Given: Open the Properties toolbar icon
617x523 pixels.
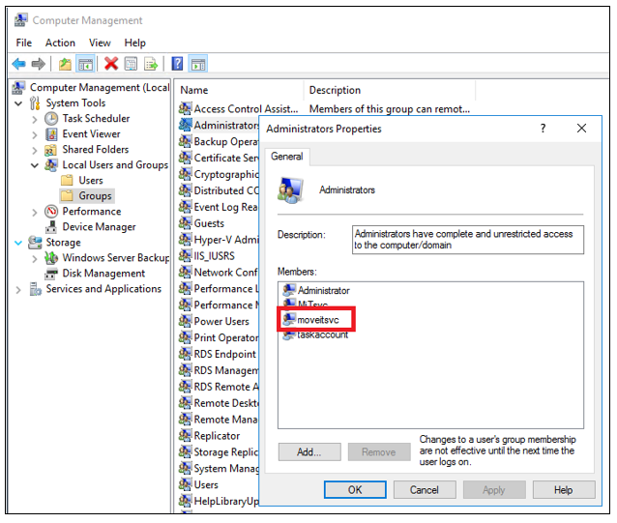Looking at the screenshot, I should click(x=131, y=64).
